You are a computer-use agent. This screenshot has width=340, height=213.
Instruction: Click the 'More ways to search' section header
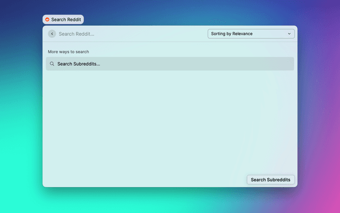tap(69, 52)
